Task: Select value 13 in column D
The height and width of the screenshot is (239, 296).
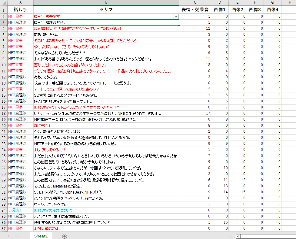Action: 220,186
